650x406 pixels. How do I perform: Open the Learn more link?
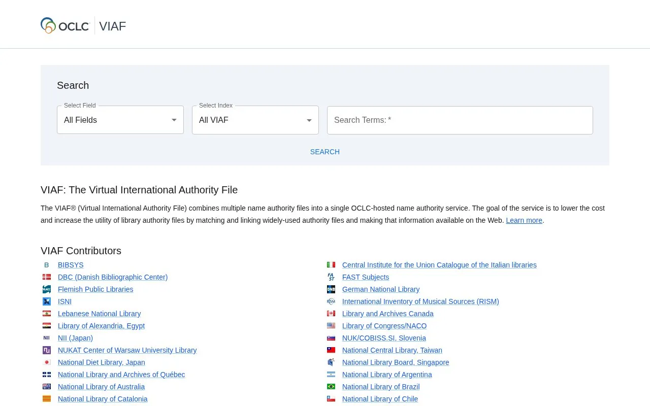click(x=524, y=220)
